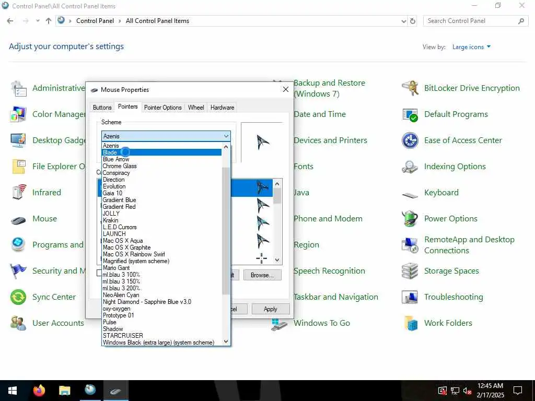Open Administrative Tools icon

tap(18, 88)
